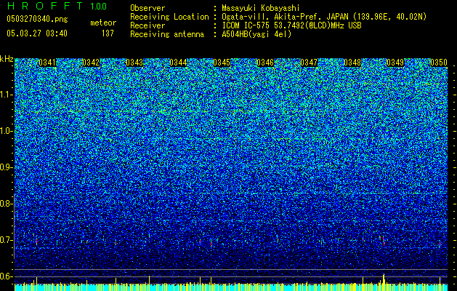The image size is (457, 291).
Task: Click the 0343 time marker
Action: 134,63
